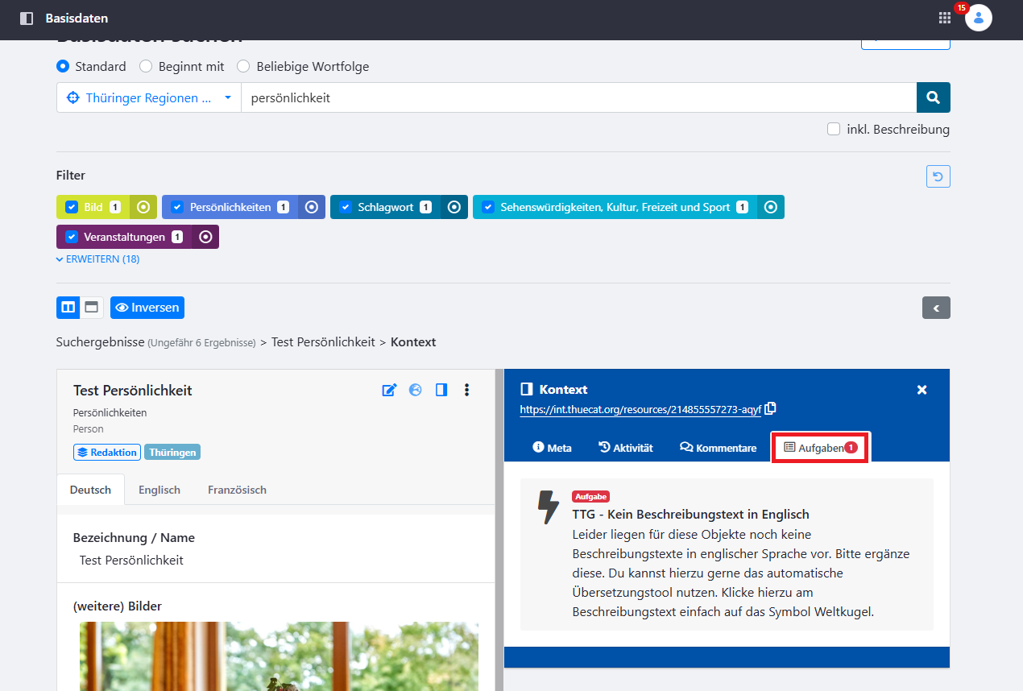Screen dimensions: 1023x691
Task: Uncheck the Sehenswürdigkeiten, Kultur, Freizeit und Sport checkbox
Action: click(488, 207)
